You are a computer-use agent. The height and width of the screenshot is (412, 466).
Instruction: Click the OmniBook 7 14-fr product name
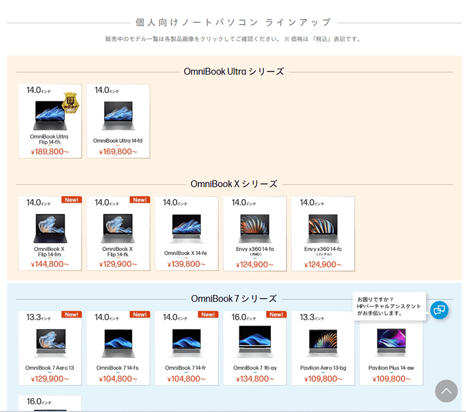185,368
